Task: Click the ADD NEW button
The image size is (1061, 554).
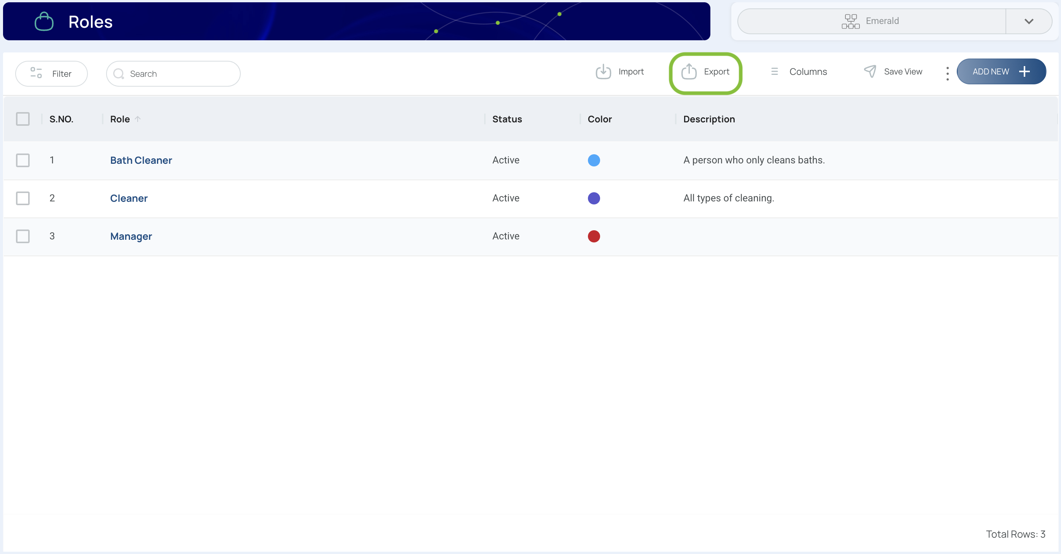Action: point(1001,71)
